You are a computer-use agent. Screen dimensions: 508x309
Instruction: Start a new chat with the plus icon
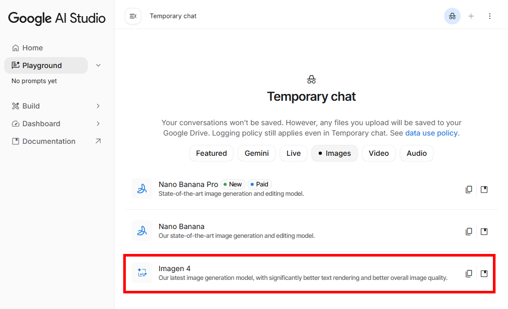[471, 16]
